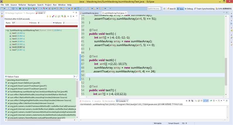Click Console Remove Launch X icon
This screenshot has height=125, width=233.
189,101
